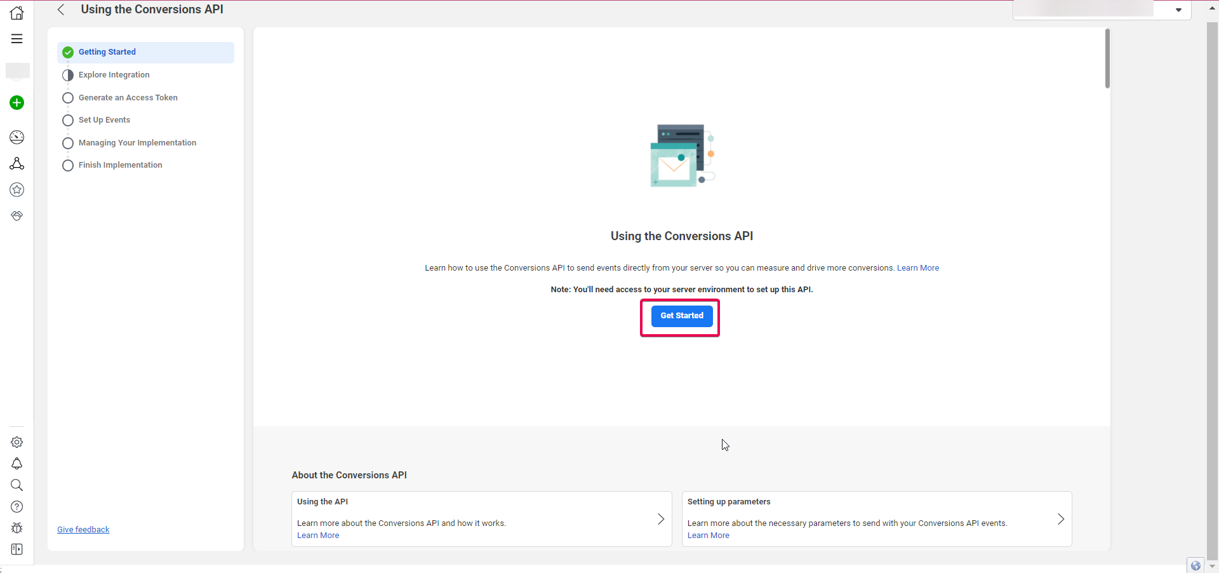Expand the sidebar panel toggle icon
The width and height of the screenshot is (1219, 573).
coord(17,549)
